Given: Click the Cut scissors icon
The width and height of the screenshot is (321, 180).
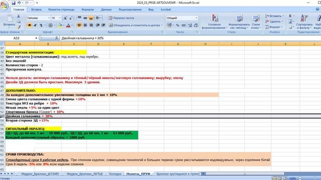Looking at the screenshot, I should tap(19, 16).
